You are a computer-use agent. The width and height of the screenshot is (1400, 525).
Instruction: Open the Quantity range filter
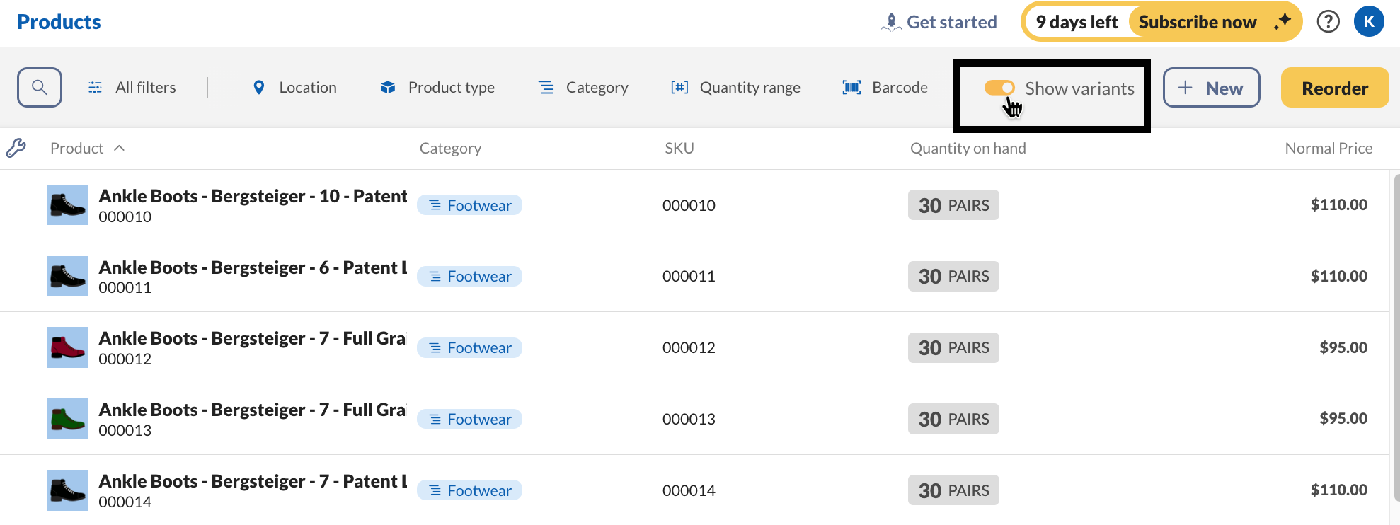(x=735, y=88)
